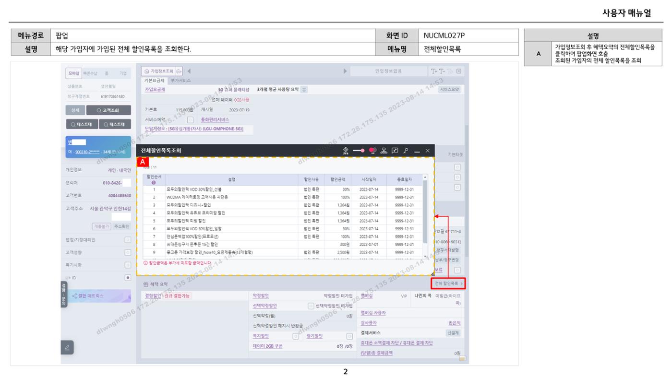The image size is (672, 378).
Task: Click the 고객조회 search button
Action: pyautogui.click(x=108, y=111)
